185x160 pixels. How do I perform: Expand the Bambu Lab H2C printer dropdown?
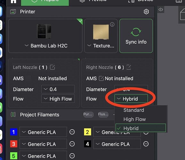(x=46, y=46)
